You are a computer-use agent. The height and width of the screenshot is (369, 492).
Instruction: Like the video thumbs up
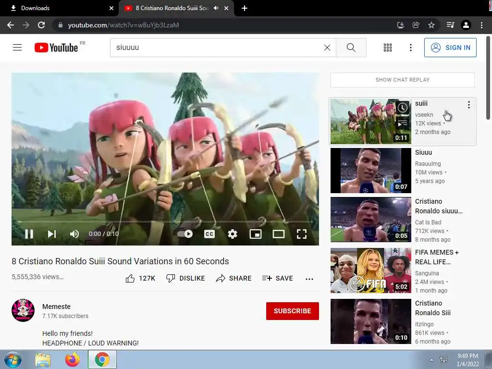[x=140, y=278]
